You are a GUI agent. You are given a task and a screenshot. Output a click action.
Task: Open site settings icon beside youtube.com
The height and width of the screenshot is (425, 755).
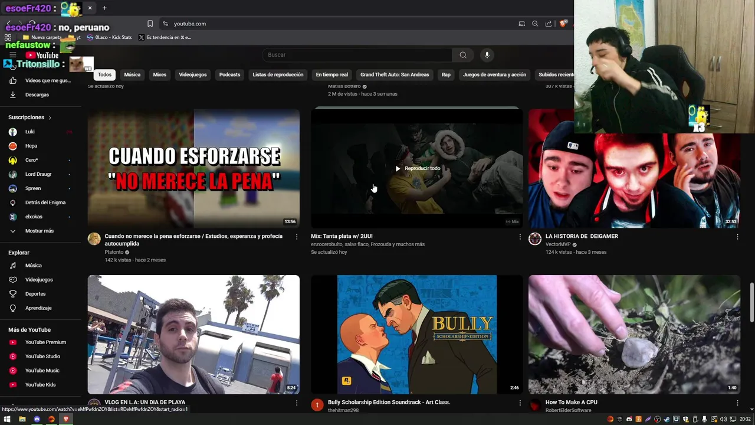click(166, 24)
